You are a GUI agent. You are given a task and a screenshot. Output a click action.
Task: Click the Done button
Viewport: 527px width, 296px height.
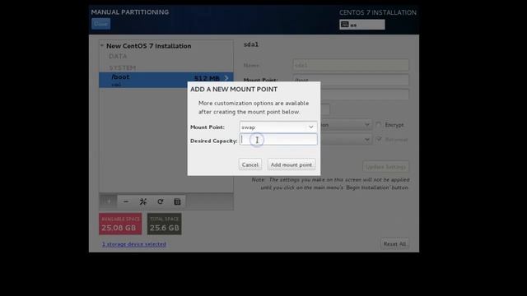coord(100,24)
